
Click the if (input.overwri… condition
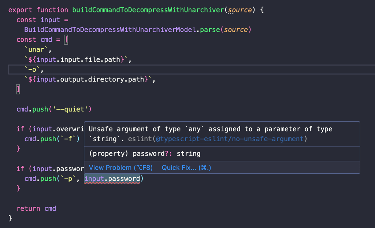[x=50, y=129]
